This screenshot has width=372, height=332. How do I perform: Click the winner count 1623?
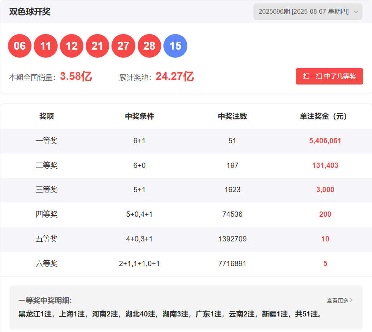(x=232, y=190)
